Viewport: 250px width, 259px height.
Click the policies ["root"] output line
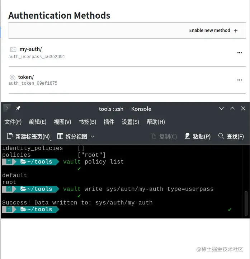pos(54,155)
